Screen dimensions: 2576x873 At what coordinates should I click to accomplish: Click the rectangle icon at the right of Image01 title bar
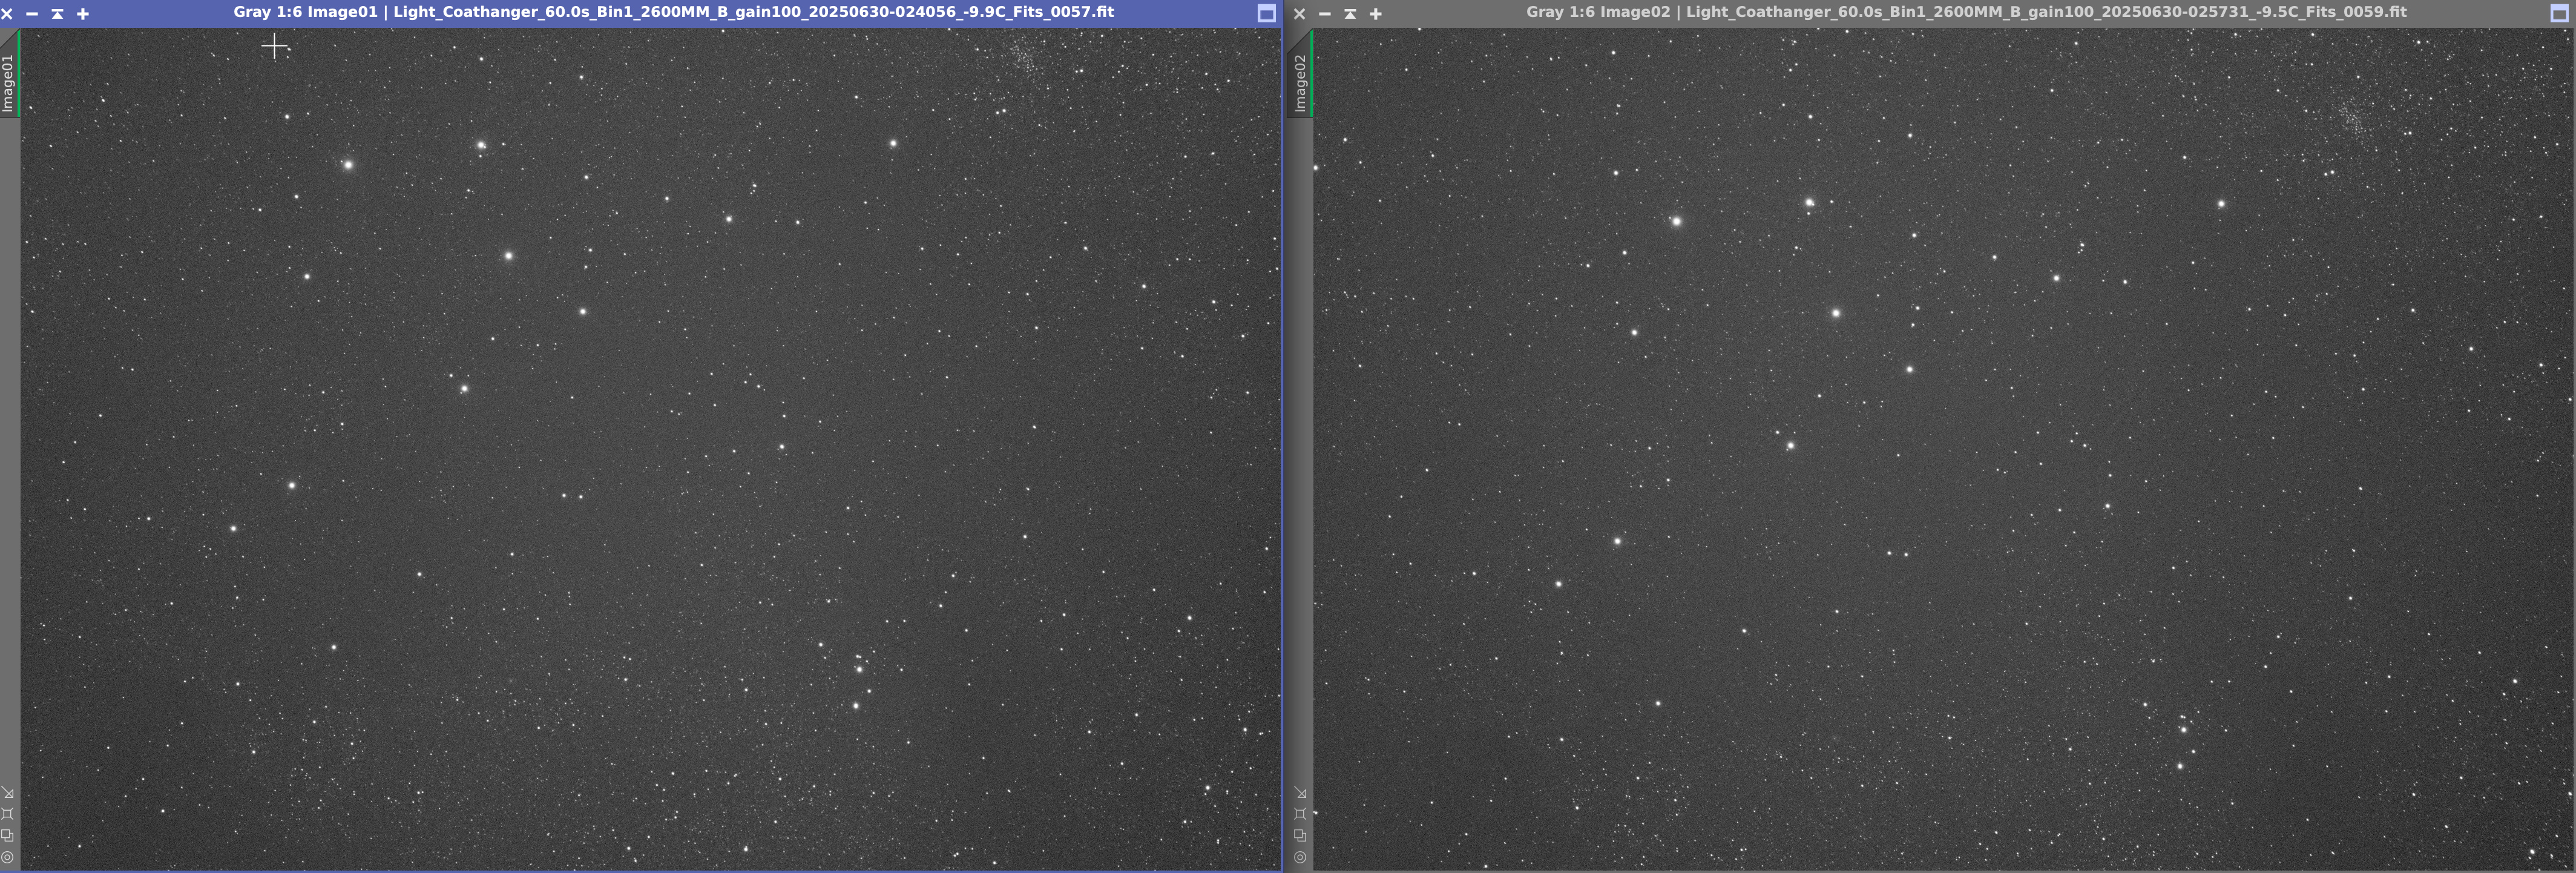click(x=1266, y=13)
